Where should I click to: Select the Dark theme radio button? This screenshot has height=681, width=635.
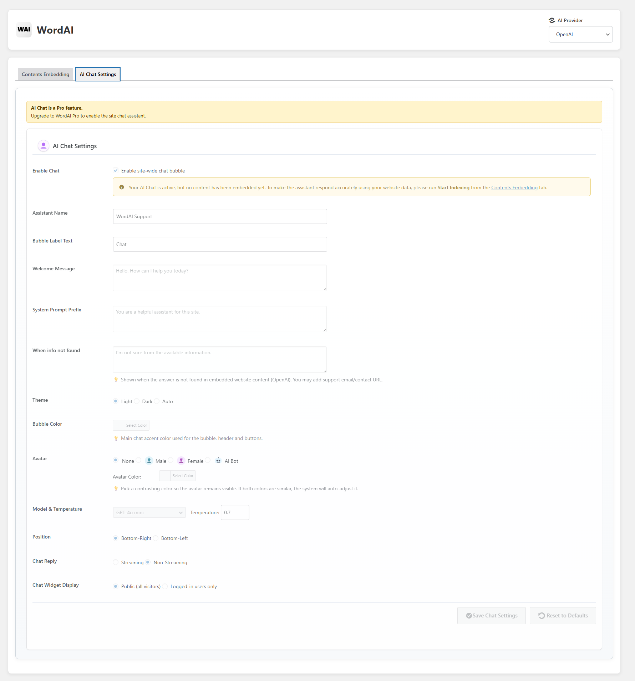click(x=137, y=401)
